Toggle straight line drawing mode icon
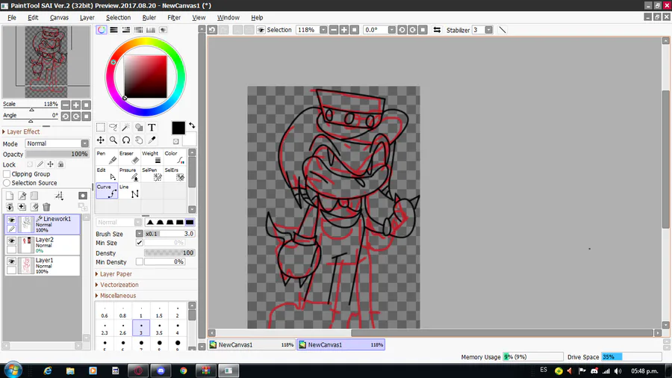 [x=503, y=30]
